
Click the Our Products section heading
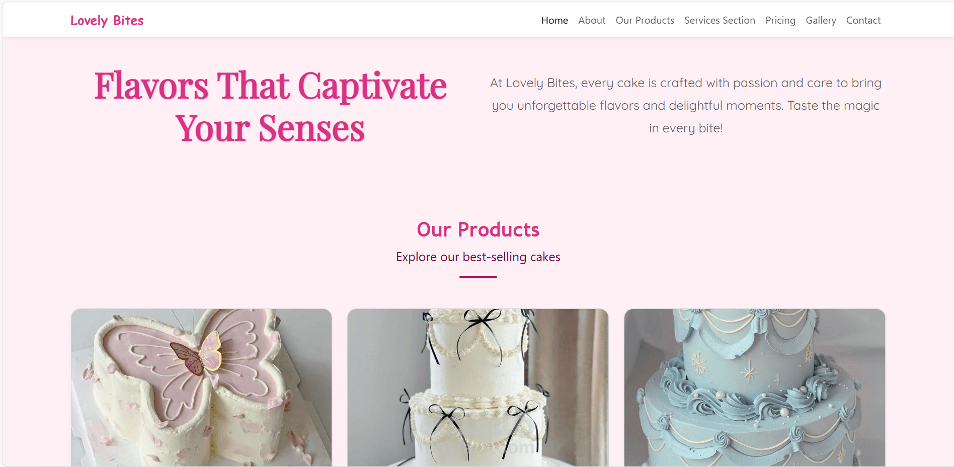pyautogui.click(x=478, y=229)
